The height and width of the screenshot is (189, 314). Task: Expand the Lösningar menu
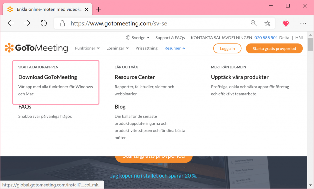pos(117,48)
